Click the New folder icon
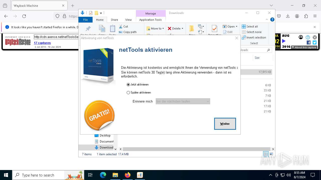The height and width of the screenshot is (180, 321). [192, 29]
